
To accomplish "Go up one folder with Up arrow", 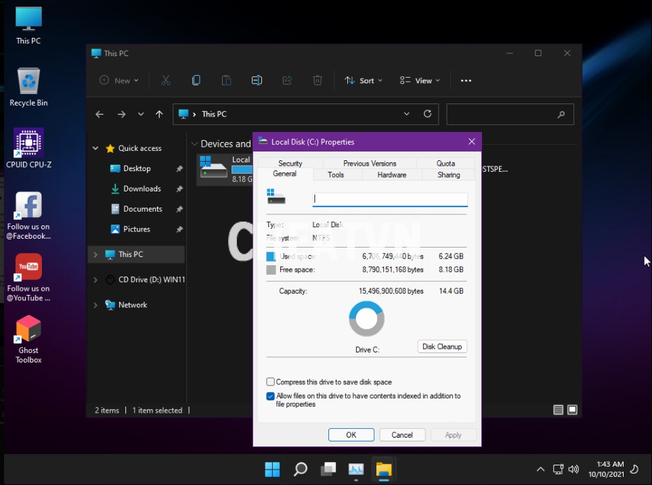I will (159, 114).
